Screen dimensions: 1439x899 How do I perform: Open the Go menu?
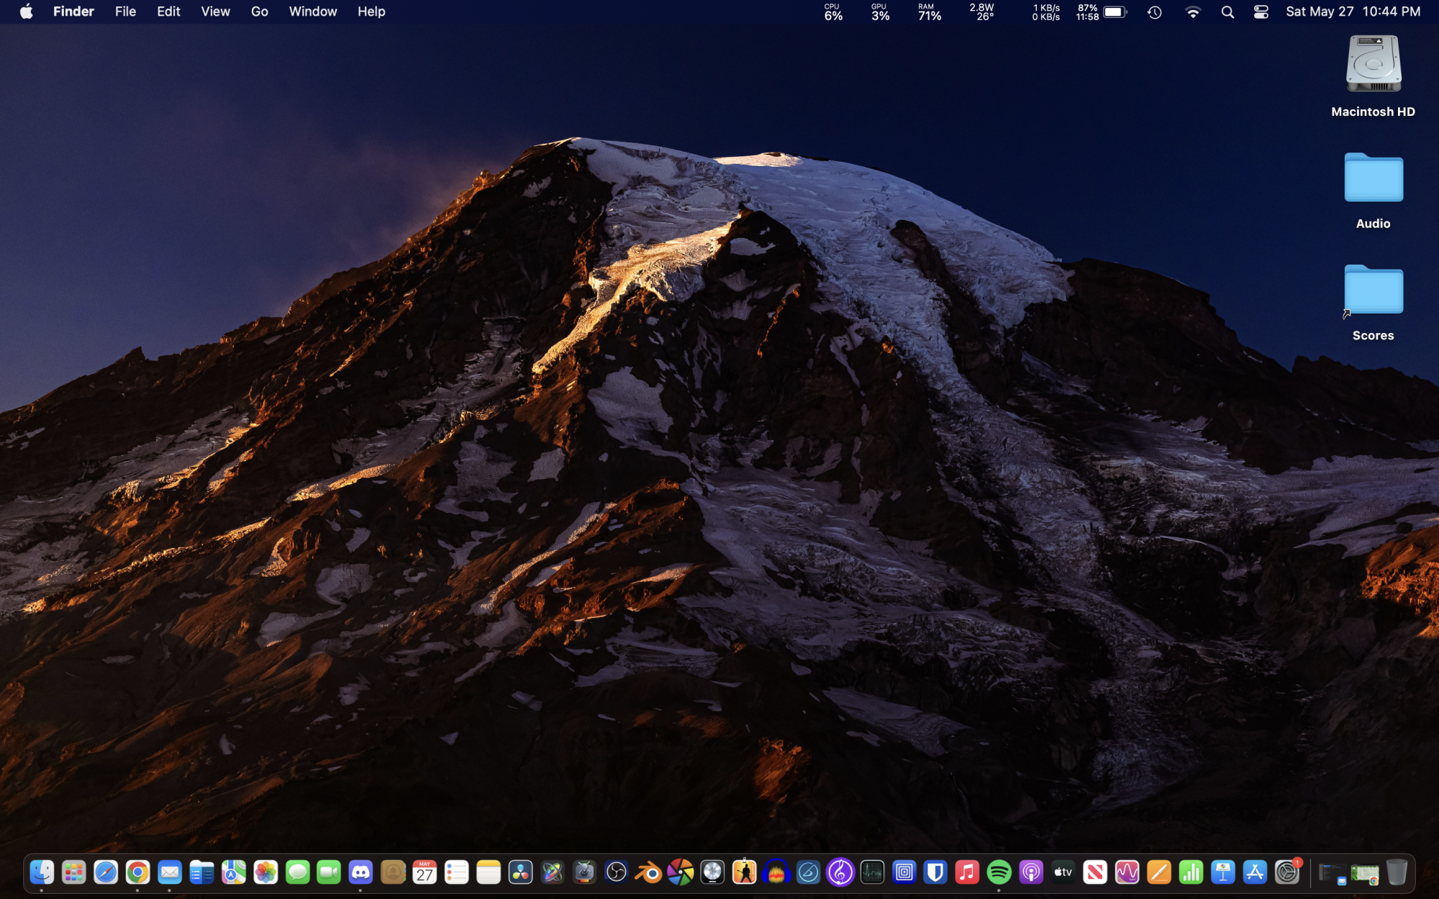point(259,12)
